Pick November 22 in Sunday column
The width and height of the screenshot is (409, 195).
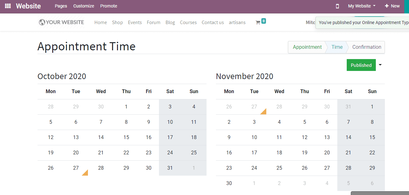tap(372, 152)
